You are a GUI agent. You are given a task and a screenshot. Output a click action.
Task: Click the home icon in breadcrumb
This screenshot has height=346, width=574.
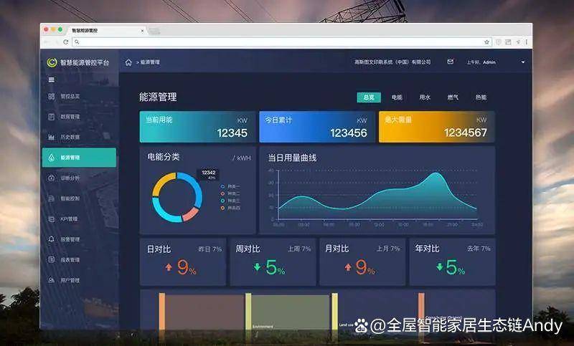(x=128, y=62)
